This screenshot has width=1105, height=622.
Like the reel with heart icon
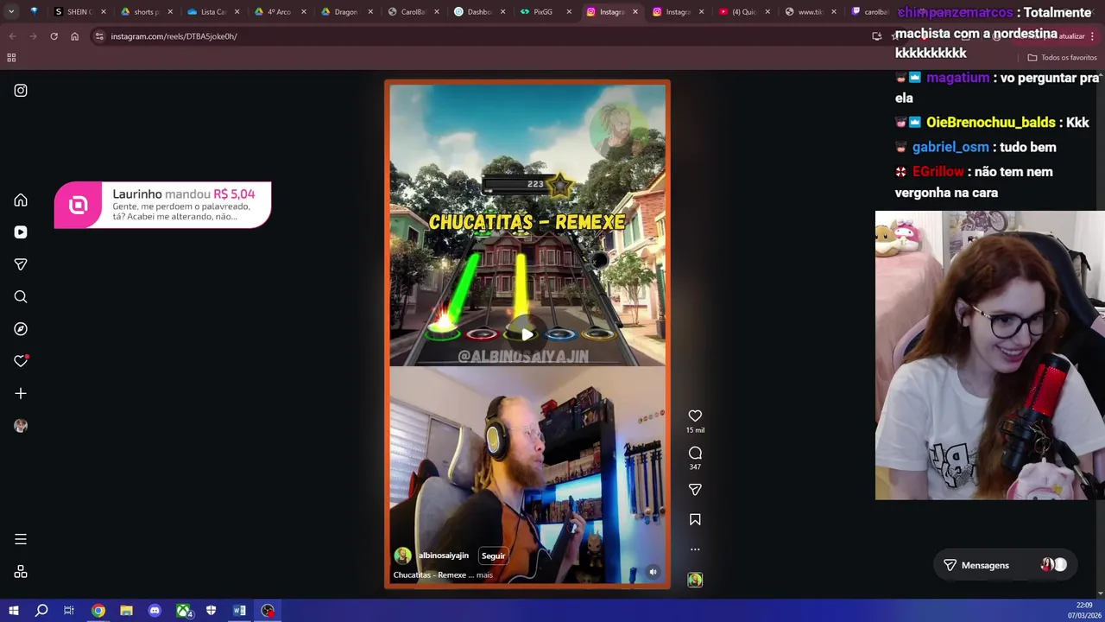pyautogui.click(x=695, y=416)
